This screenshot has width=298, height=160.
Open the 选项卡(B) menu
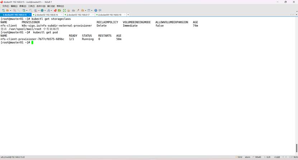coord(41,6)
